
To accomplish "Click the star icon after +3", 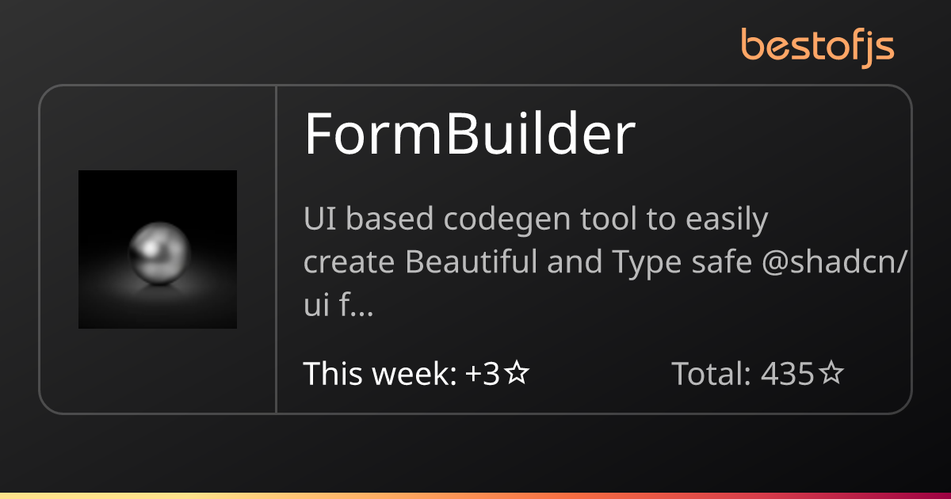I will [517, 374].
